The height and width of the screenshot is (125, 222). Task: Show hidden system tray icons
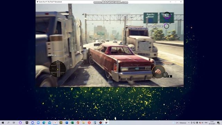[189, 123]
